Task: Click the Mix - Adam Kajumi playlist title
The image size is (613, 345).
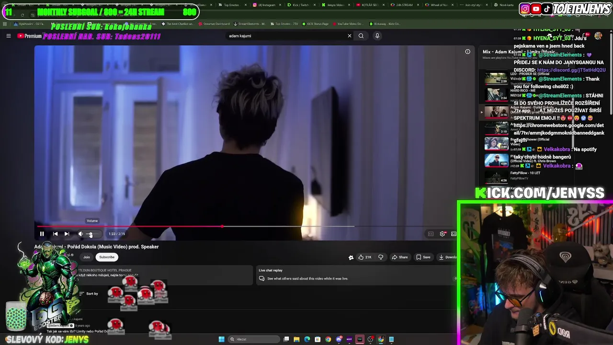Action: (x=519, y=52)
